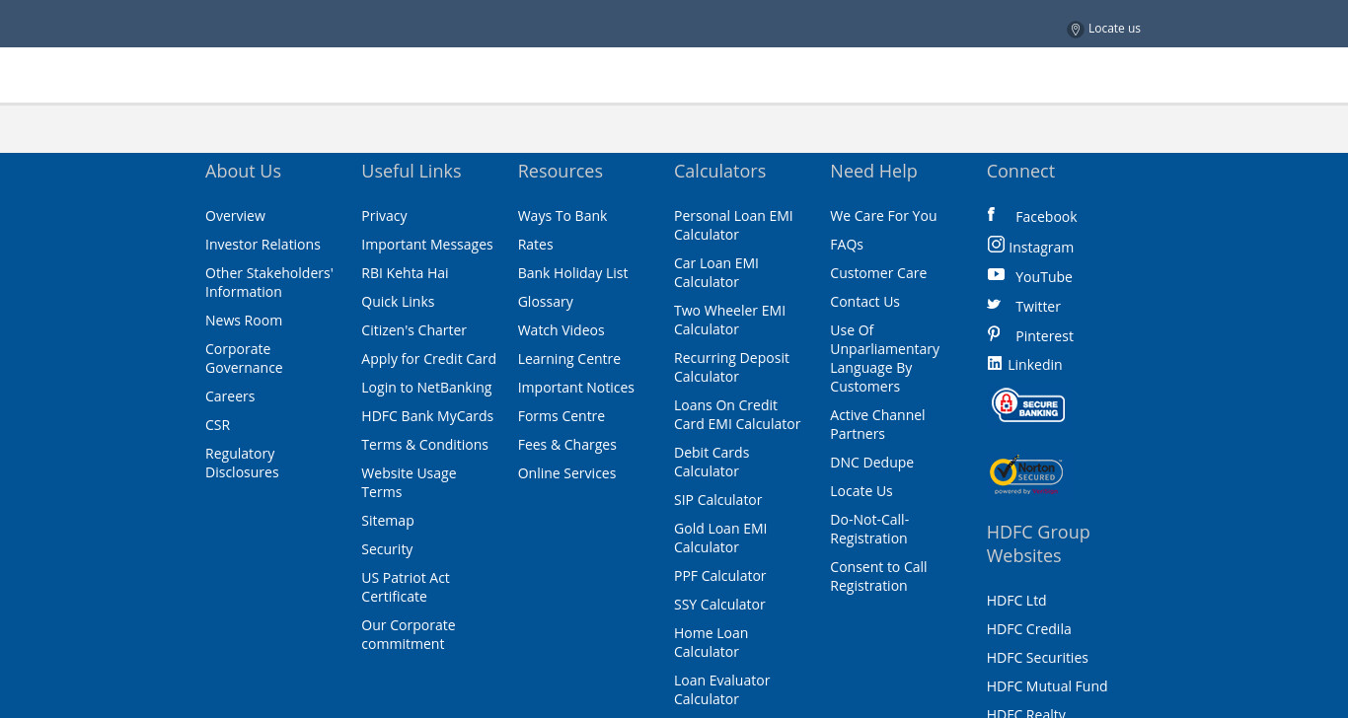This screenshot has width=1348, height=718.
Task: Open SSY Calculator
Action: [719, 605]
